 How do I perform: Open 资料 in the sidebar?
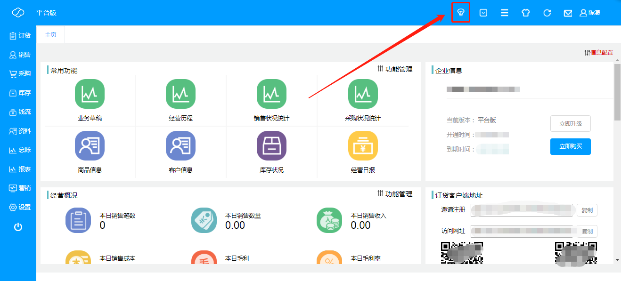[20, 131]
